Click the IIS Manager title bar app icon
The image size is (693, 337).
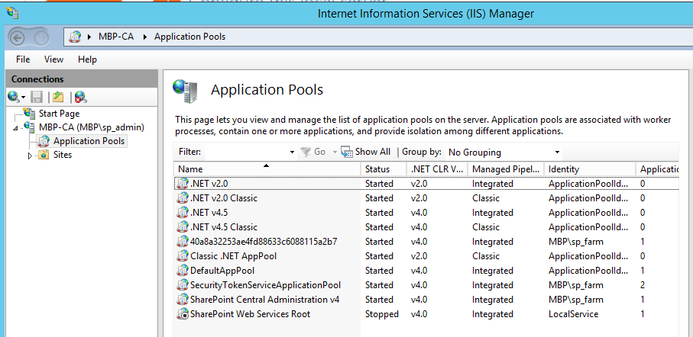coord(12,13)
